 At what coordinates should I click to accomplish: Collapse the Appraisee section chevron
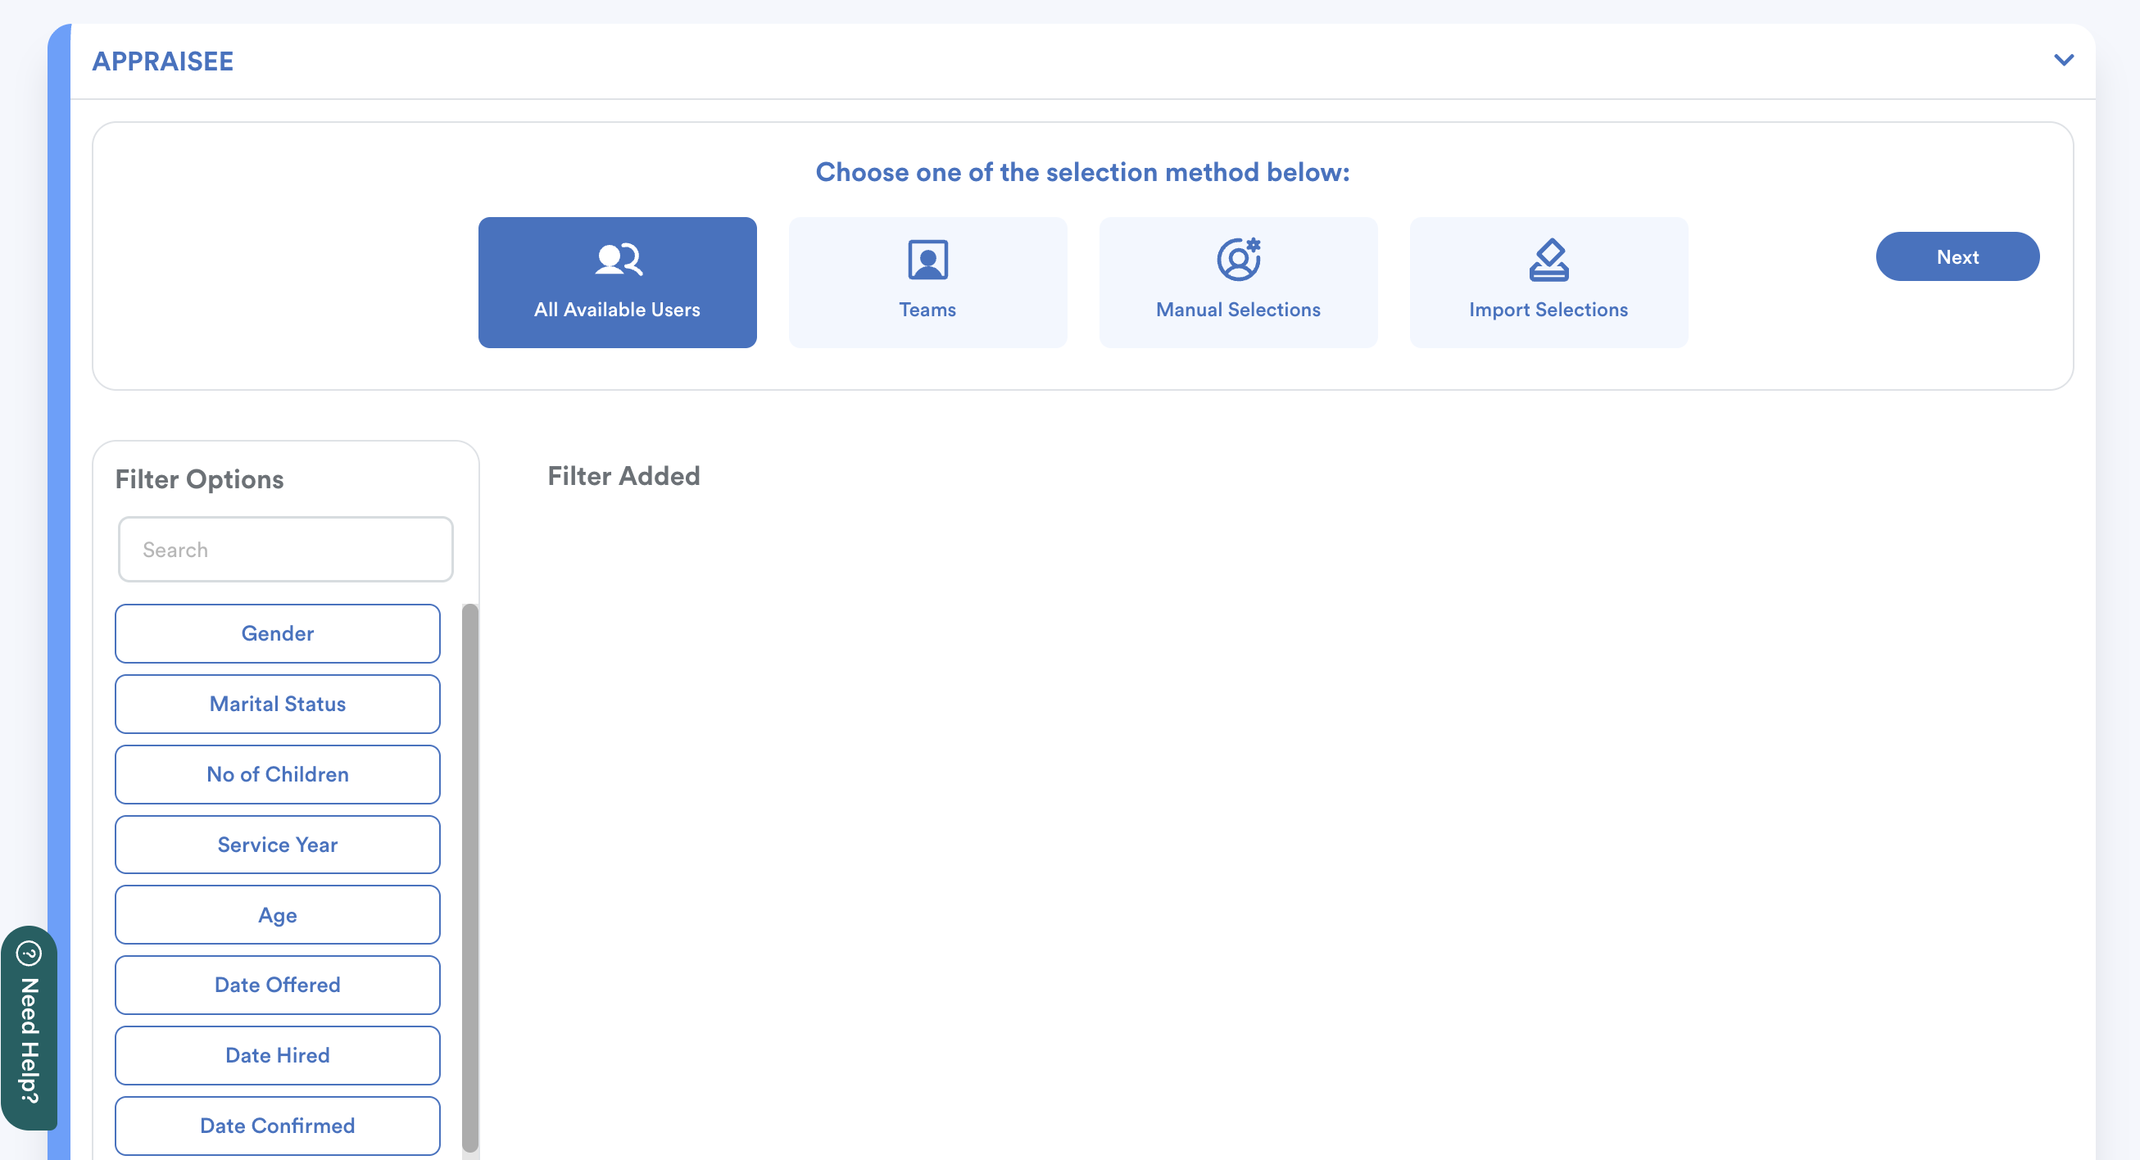[x=2064, y=60]
